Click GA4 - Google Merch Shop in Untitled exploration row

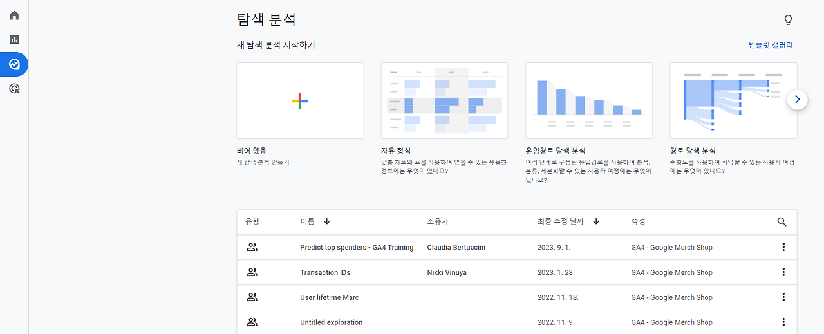pyautogui.click(x=671, y=322)
